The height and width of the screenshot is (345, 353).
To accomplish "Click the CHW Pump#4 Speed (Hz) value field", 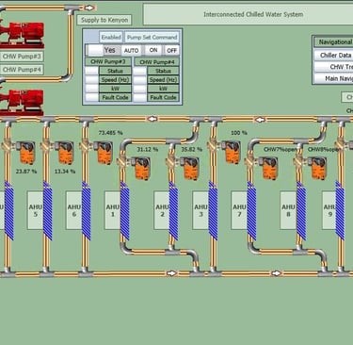I will 139,79.
